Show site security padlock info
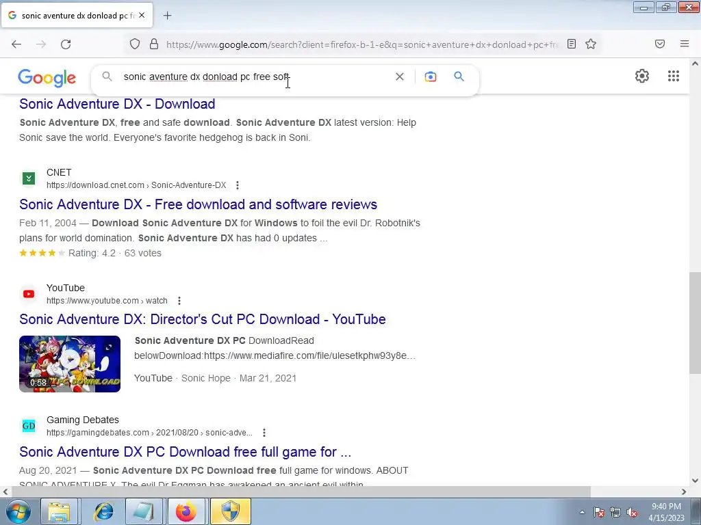The width and height of the screenshot is (701, 525). pos(154,44)
